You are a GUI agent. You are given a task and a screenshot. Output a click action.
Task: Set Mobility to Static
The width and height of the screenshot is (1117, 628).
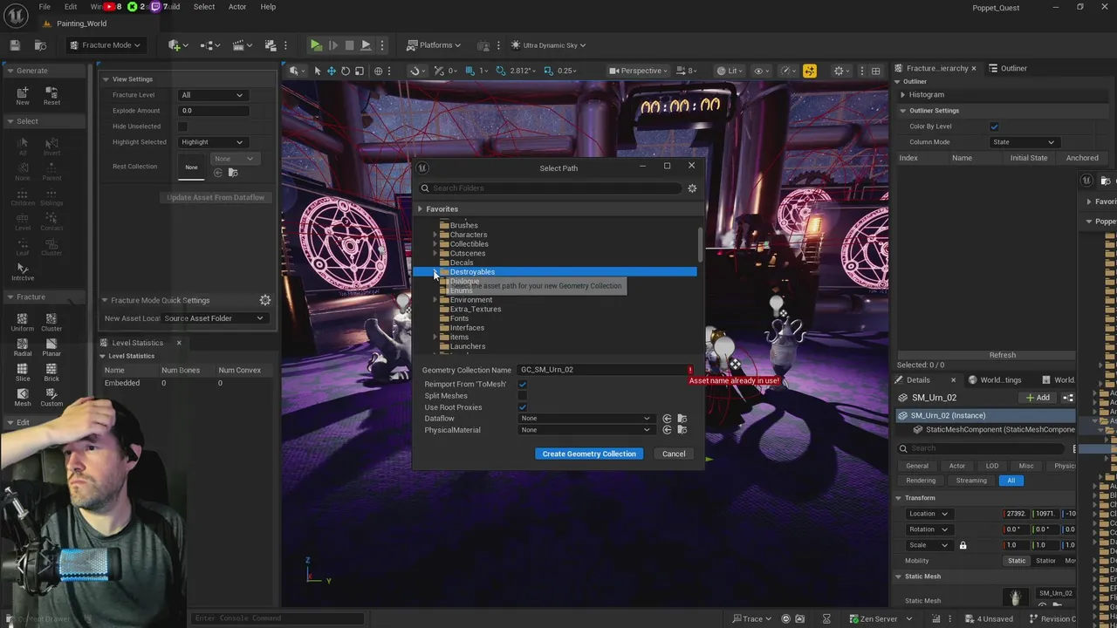pyautogui.click(x=1017, y=561)
